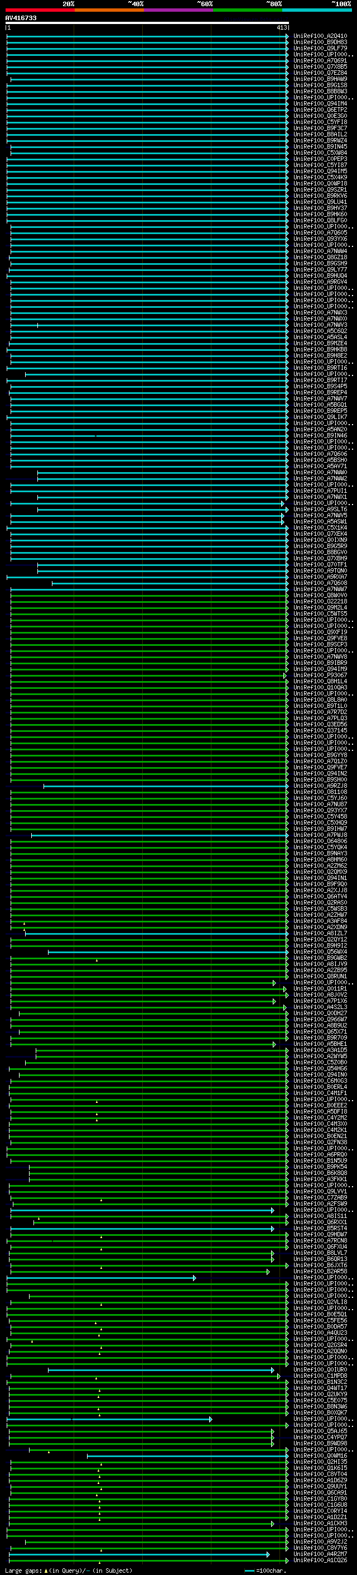
Task: Click the UniRef100_A7Q608 label
Action: tap(320, 583)
